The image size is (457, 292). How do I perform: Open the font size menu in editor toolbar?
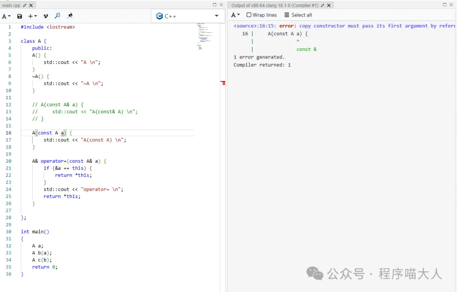6,17
